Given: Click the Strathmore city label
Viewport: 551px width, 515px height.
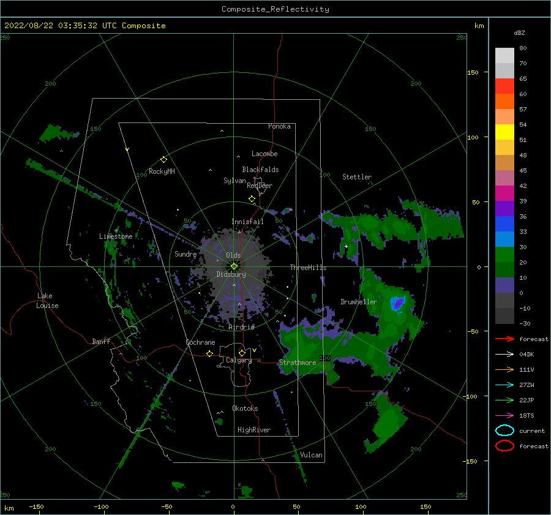Looking at the screenshot, I should pos(298,363).
